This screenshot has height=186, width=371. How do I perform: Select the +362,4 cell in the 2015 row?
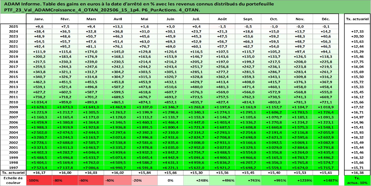[222, 77]
